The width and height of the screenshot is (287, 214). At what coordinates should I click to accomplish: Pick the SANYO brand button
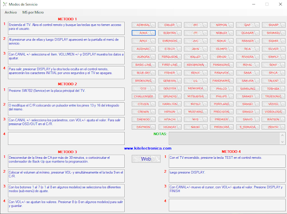coord(248,119)
